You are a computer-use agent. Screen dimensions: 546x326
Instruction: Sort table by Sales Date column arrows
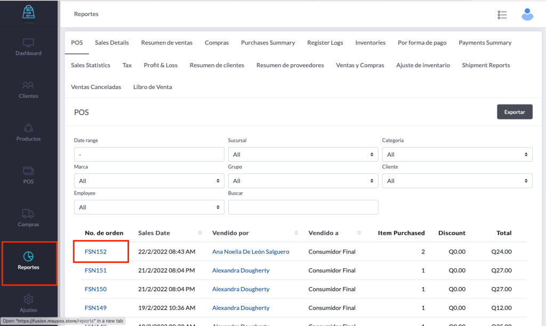200,233
